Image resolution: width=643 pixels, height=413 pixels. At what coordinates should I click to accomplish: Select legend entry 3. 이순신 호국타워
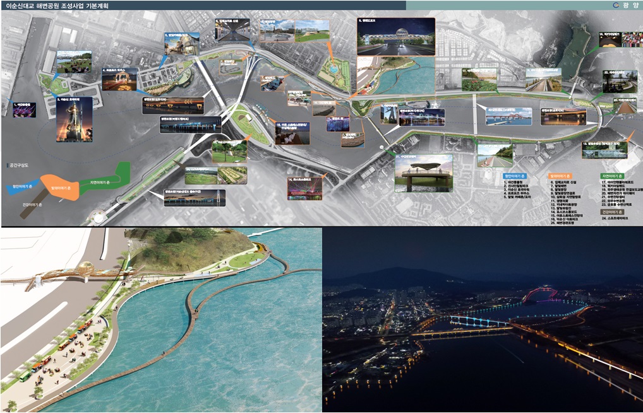pos(517,190)
